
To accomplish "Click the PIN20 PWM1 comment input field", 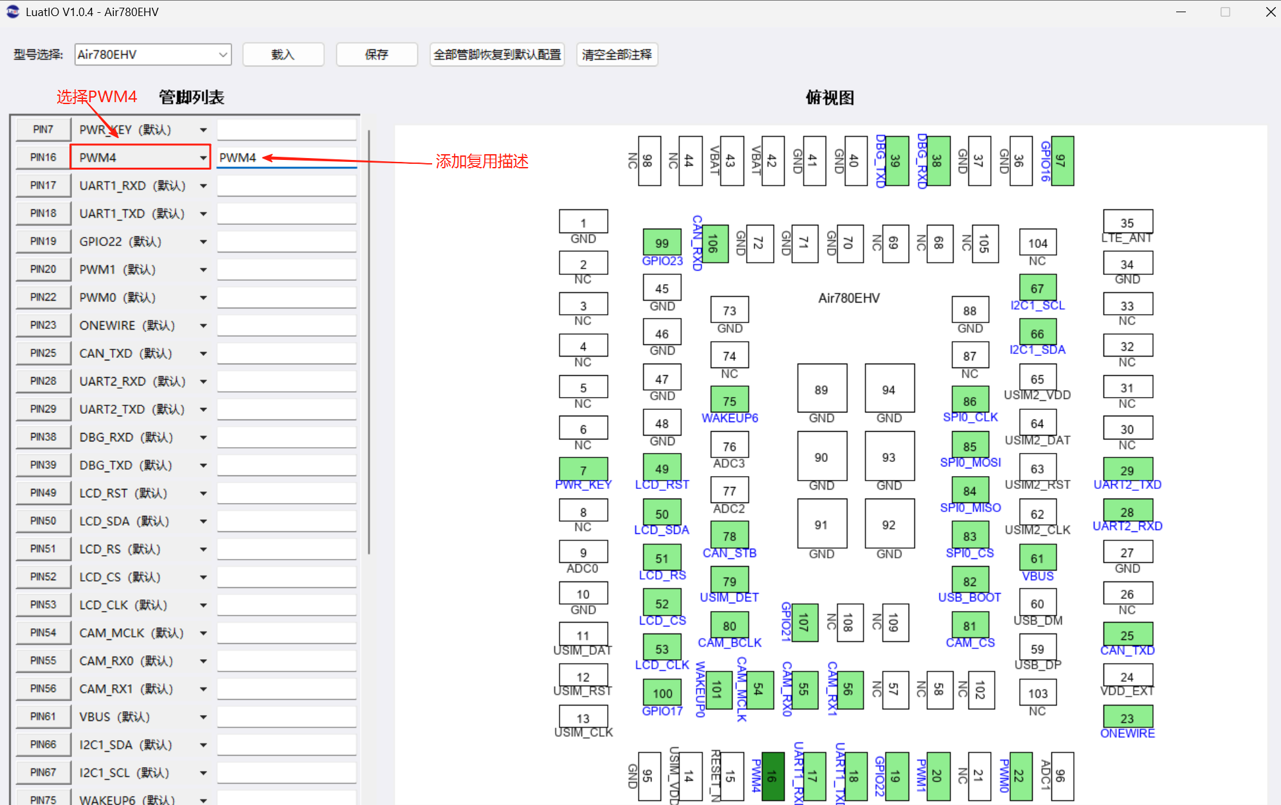I will [x=287, y=269].
